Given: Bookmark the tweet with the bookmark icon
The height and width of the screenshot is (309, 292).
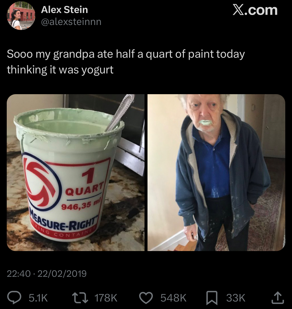Looking at the screenshot, I should click(212, 298).
